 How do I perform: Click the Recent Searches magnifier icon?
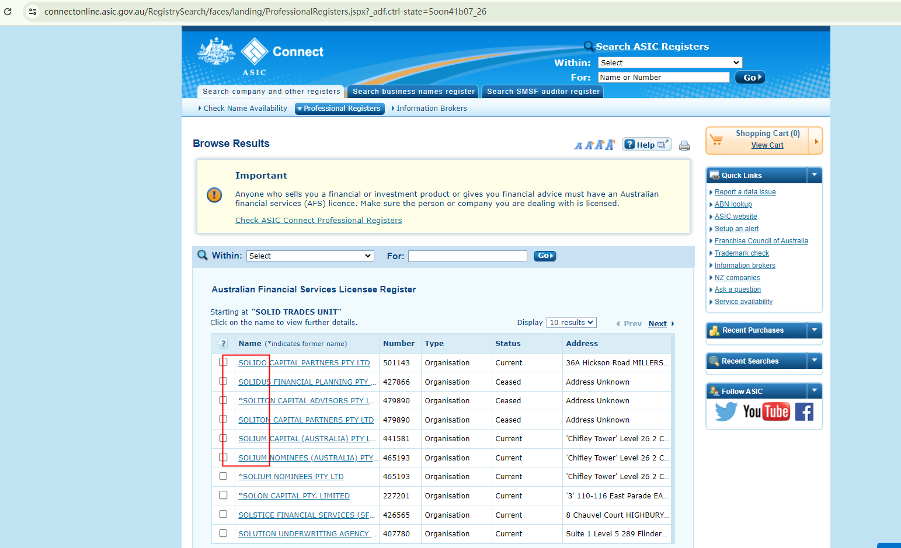click(x=714, y=361)
